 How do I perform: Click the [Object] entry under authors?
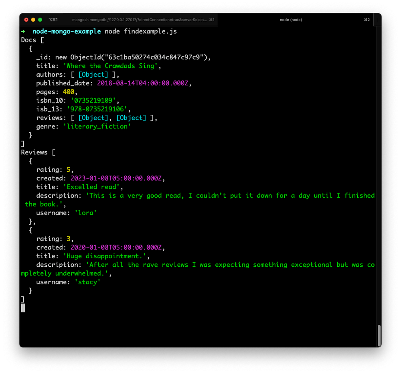pos(93,74)
